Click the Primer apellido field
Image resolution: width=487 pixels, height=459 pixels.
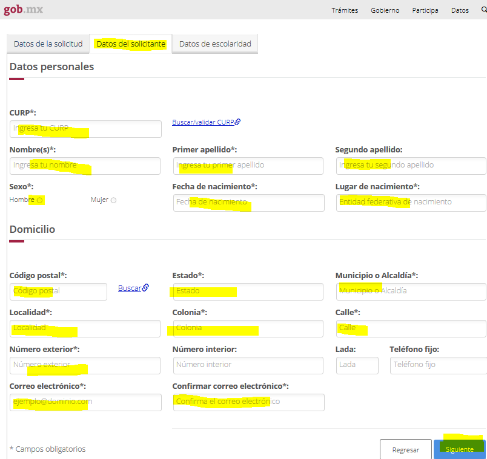click(248, 166)
